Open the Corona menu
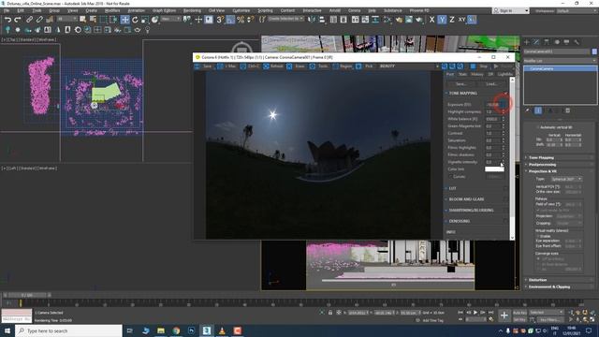The height and width of the screenshot is (337, 599). 354,10
